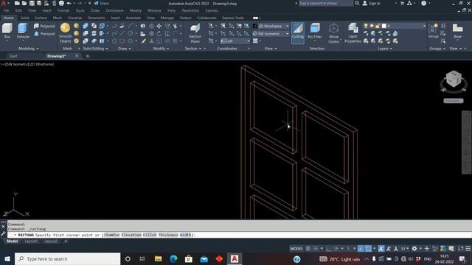This screenshot has height=265, width=472.
Task: Open the Section Plane tool
Action: click(x=195, y=33)
